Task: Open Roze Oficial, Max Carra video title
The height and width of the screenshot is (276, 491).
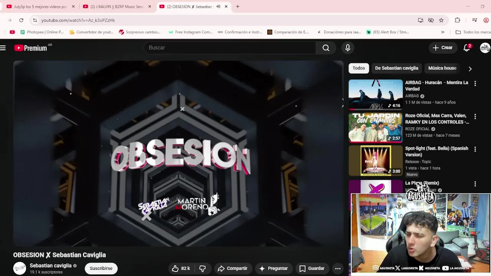Action: pos(437,119)
